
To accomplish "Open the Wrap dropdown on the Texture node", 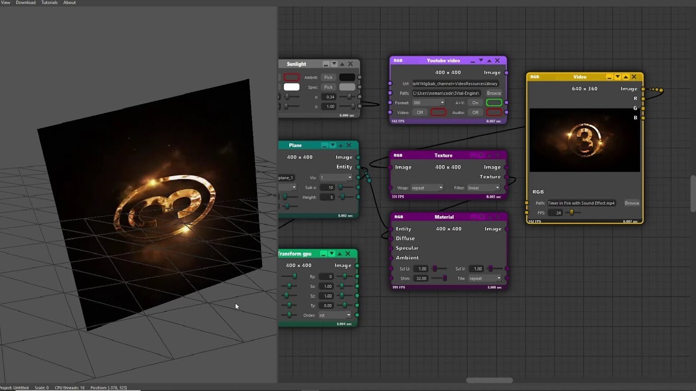I will click(427, 187).
